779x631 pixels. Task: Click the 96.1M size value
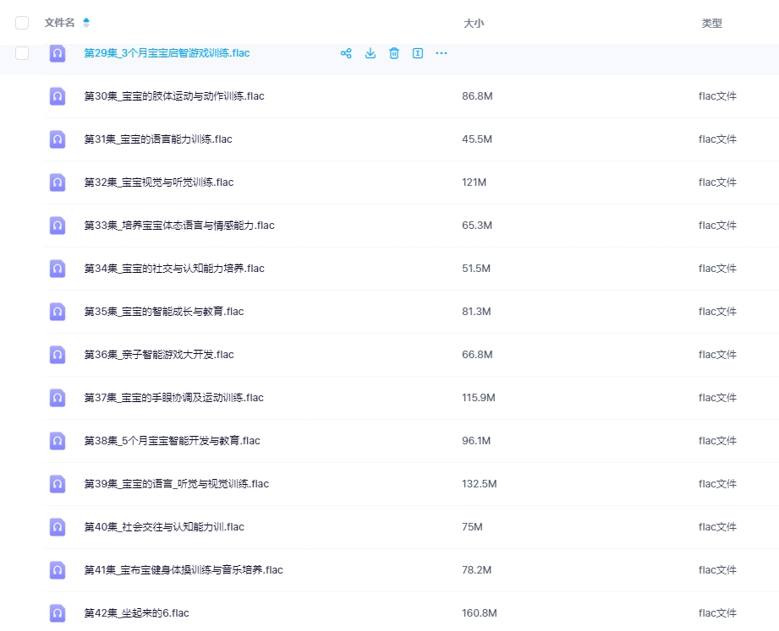(476, 441)
